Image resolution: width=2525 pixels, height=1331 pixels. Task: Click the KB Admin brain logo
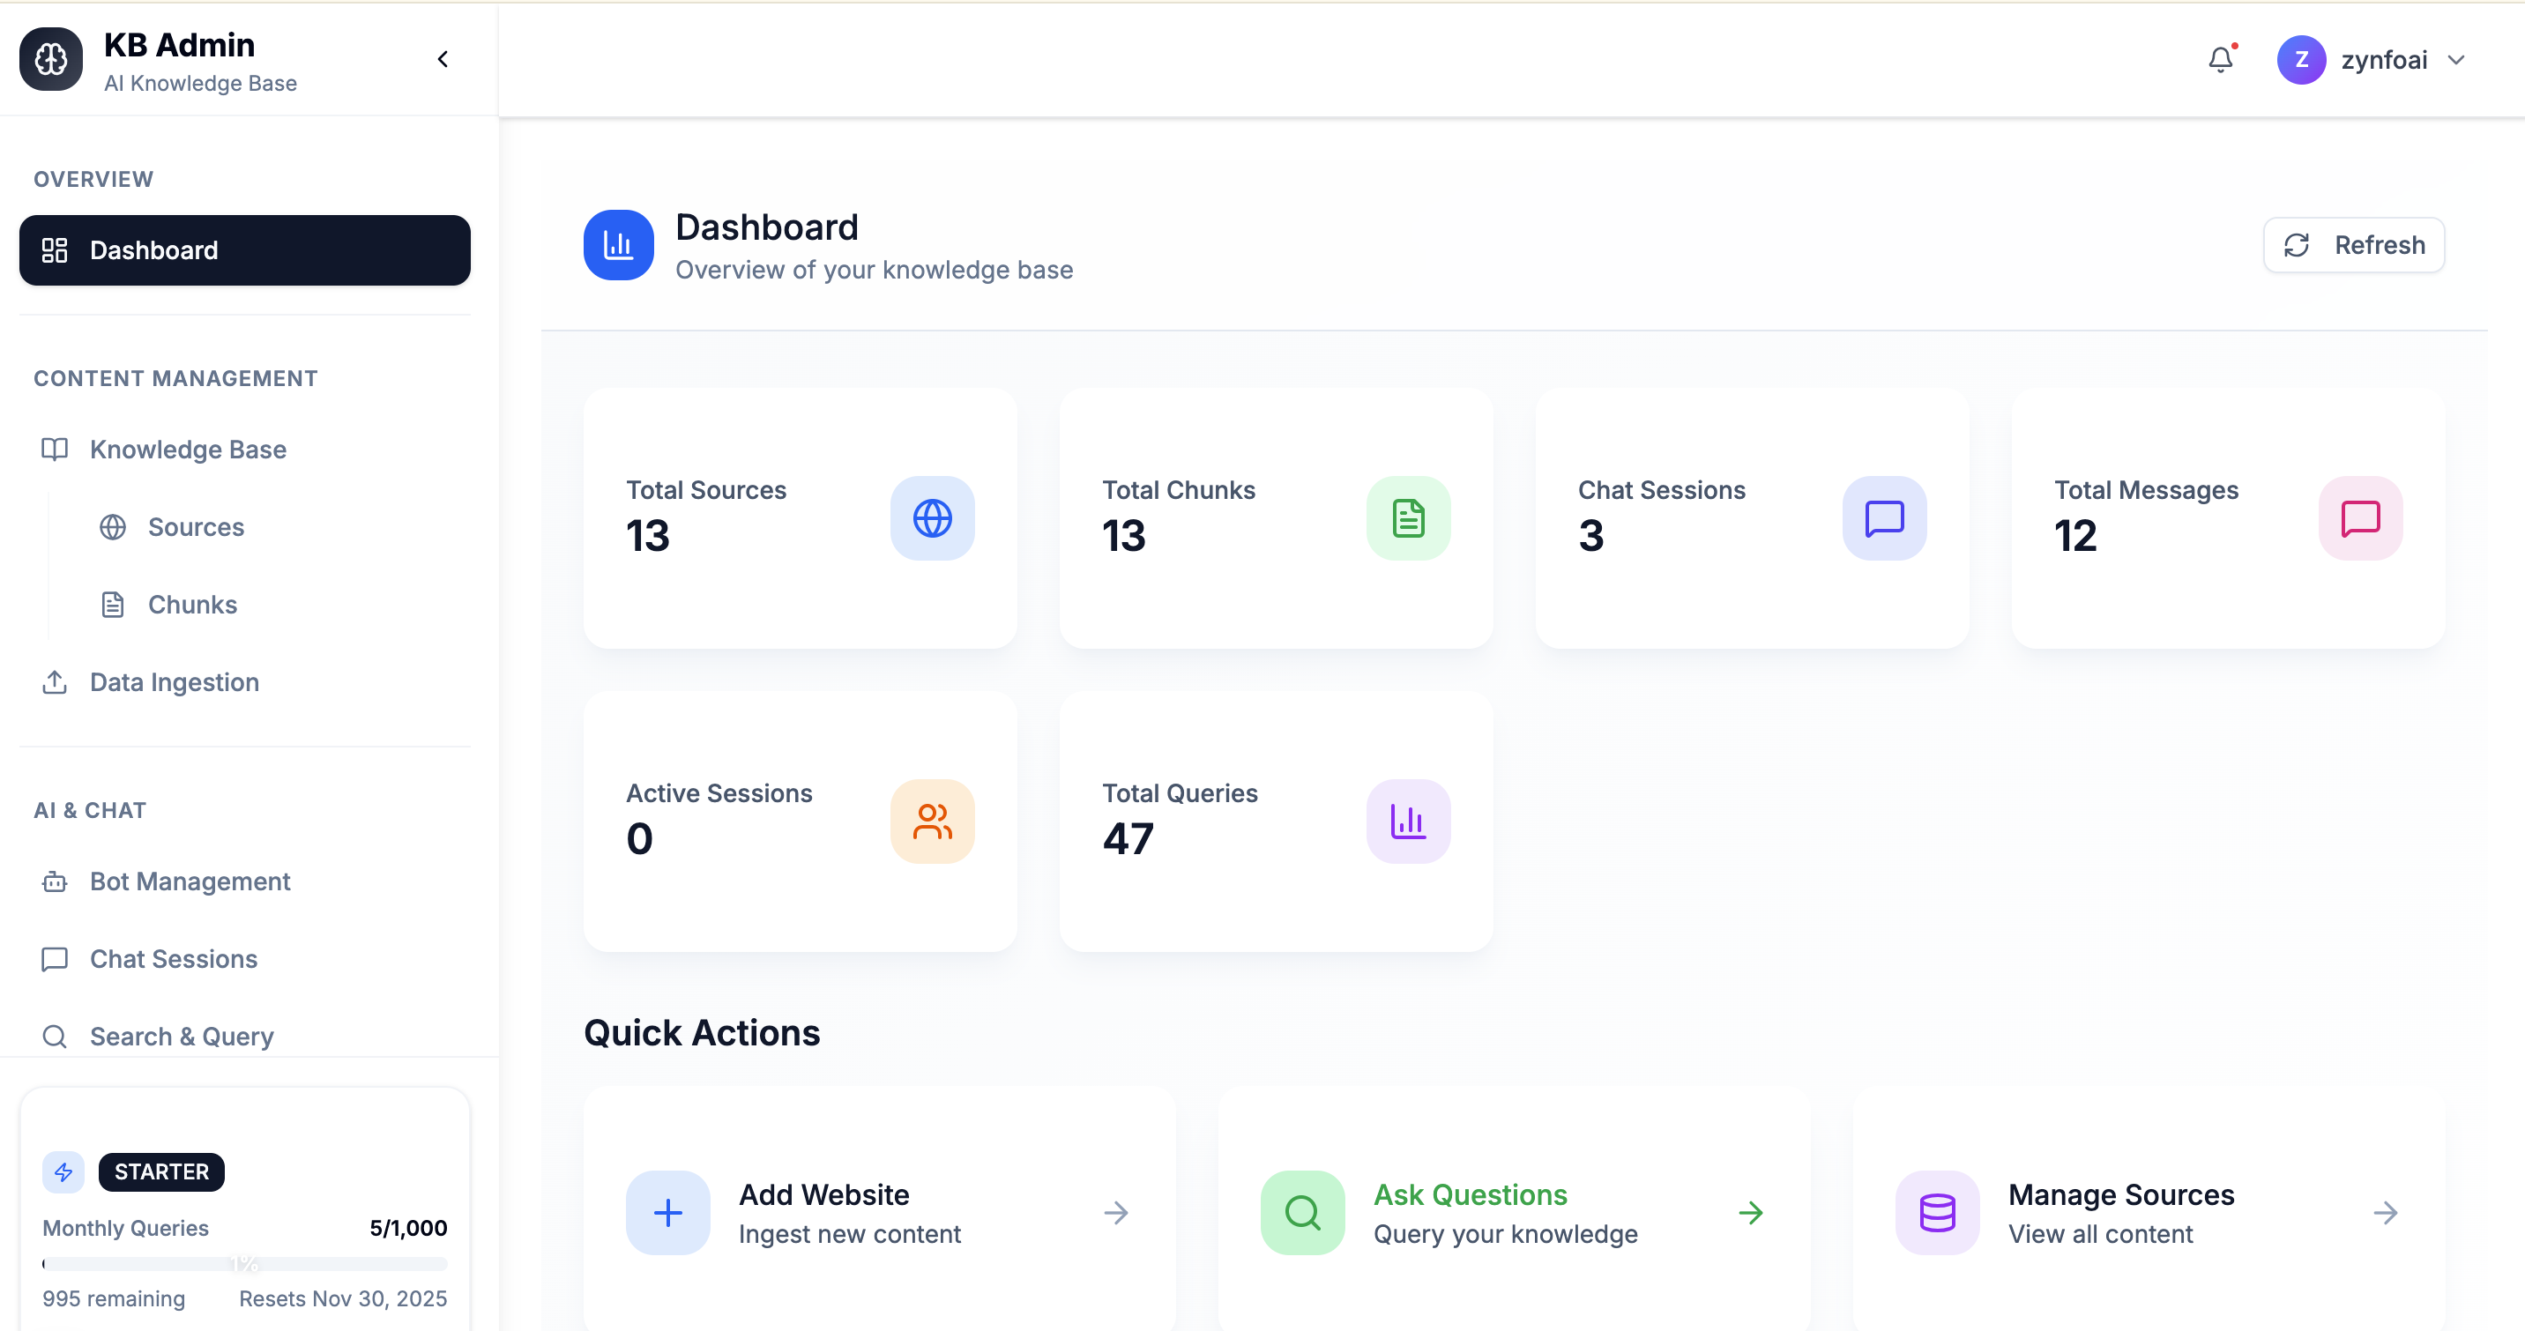click(x=50, y=59)
